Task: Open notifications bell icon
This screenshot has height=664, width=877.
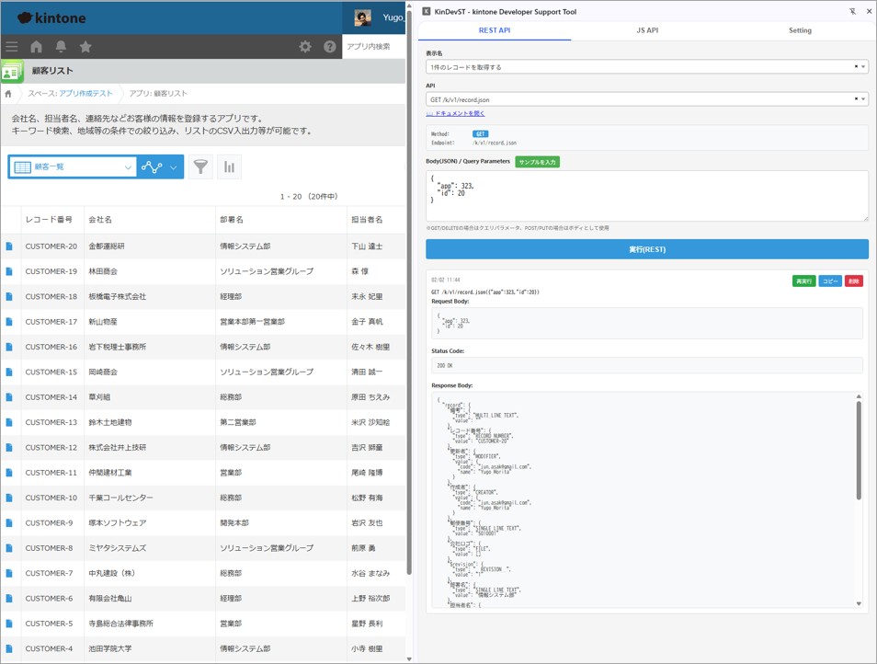Action: tap(61, 47)
